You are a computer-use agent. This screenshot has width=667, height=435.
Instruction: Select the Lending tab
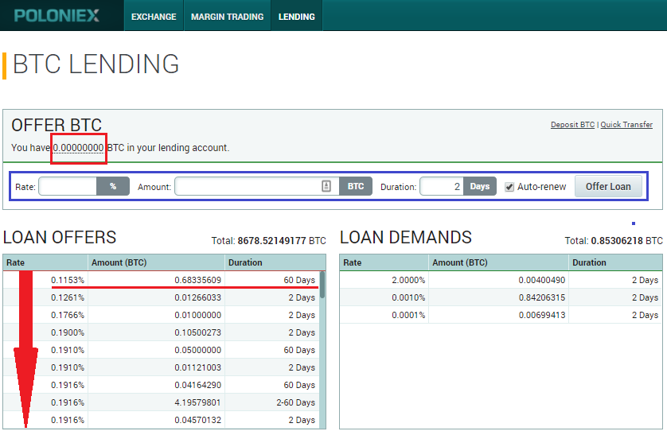[296, 16]
